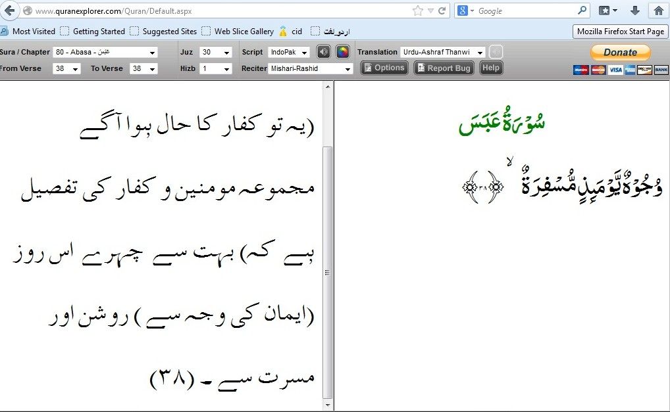Go to the Firefox home page icon
The height and width of the screenshot is (412, 670).
coord(658,11)
